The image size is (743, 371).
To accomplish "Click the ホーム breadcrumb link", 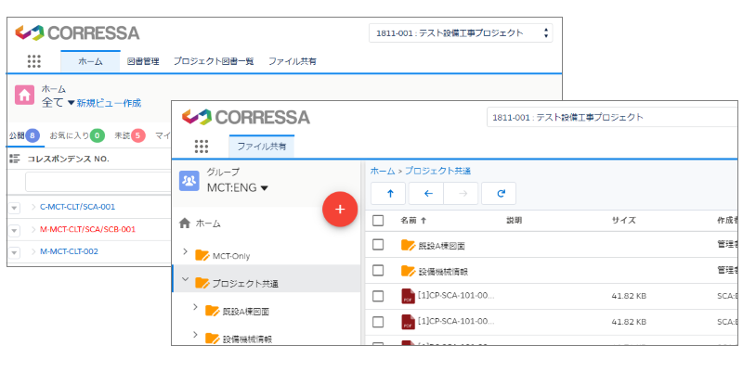I will (x=383, y=171).
